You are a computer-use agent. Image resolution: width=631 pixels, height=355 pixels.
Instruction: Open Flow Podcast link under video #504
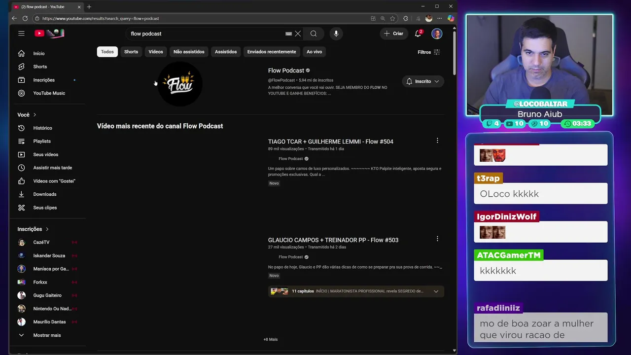tap(290, 159)
